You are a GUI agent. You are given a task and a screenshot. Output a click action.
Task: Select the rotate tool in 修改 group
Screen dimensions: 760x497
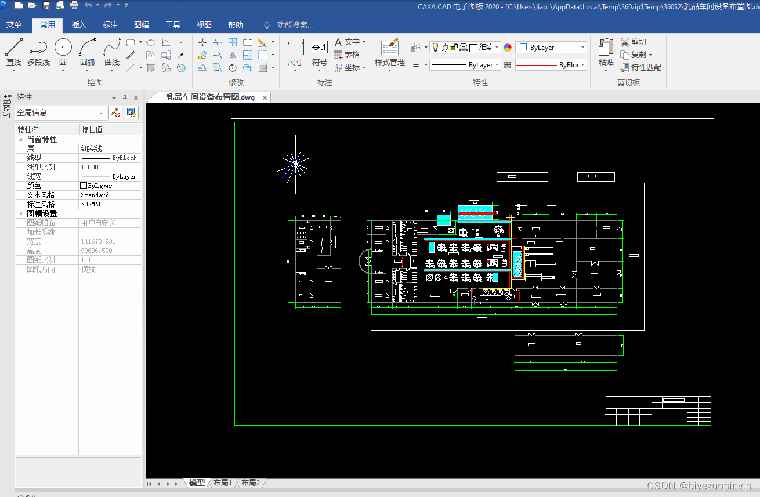pos(233,68)
